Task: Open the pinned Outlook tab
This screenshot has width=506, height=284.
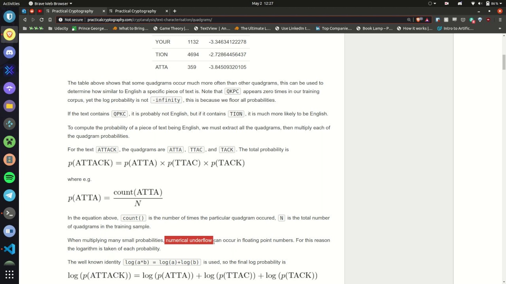Action: [24, 11]
